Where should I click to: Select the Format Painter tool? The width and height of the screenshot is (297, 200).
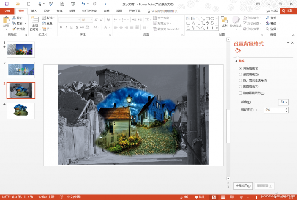(19, 29)
